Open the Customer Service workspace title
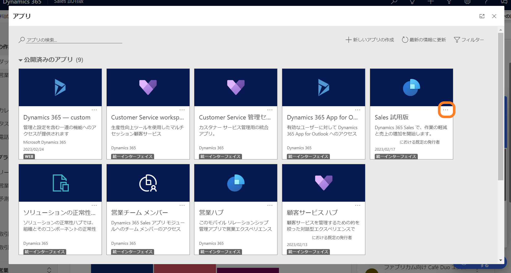 point(147,117)
